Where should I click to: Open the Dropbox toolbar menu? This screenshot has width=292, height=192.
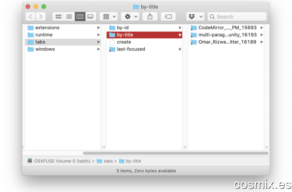coord(195,16)
